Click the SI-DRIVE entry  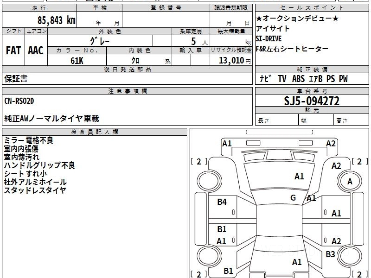269,39
